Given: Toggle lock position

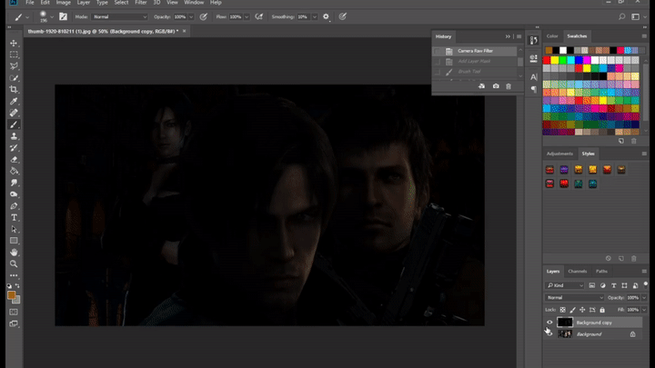Looking at the screenshot, I should point(582,310).
